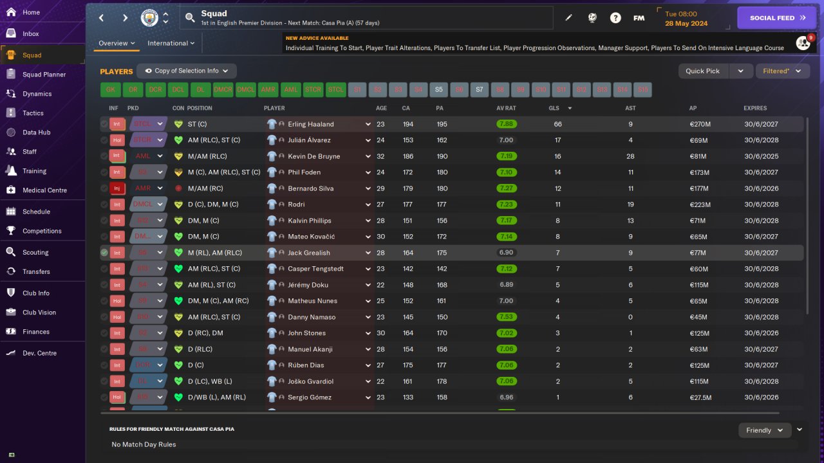Click the FM logo menu icon
This screenshot has height=463, width=824.
point(639,18)
